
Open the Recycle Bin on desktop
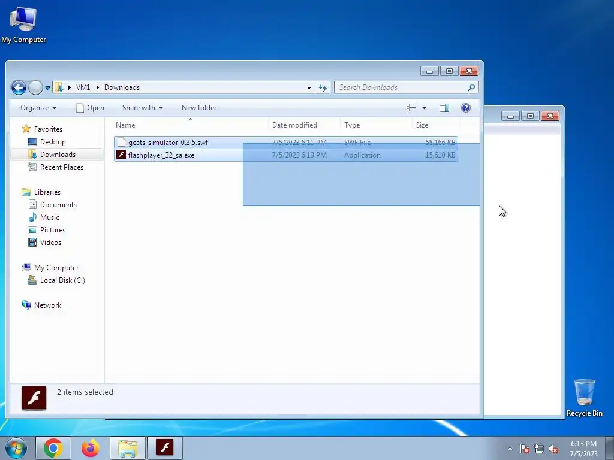584,397
